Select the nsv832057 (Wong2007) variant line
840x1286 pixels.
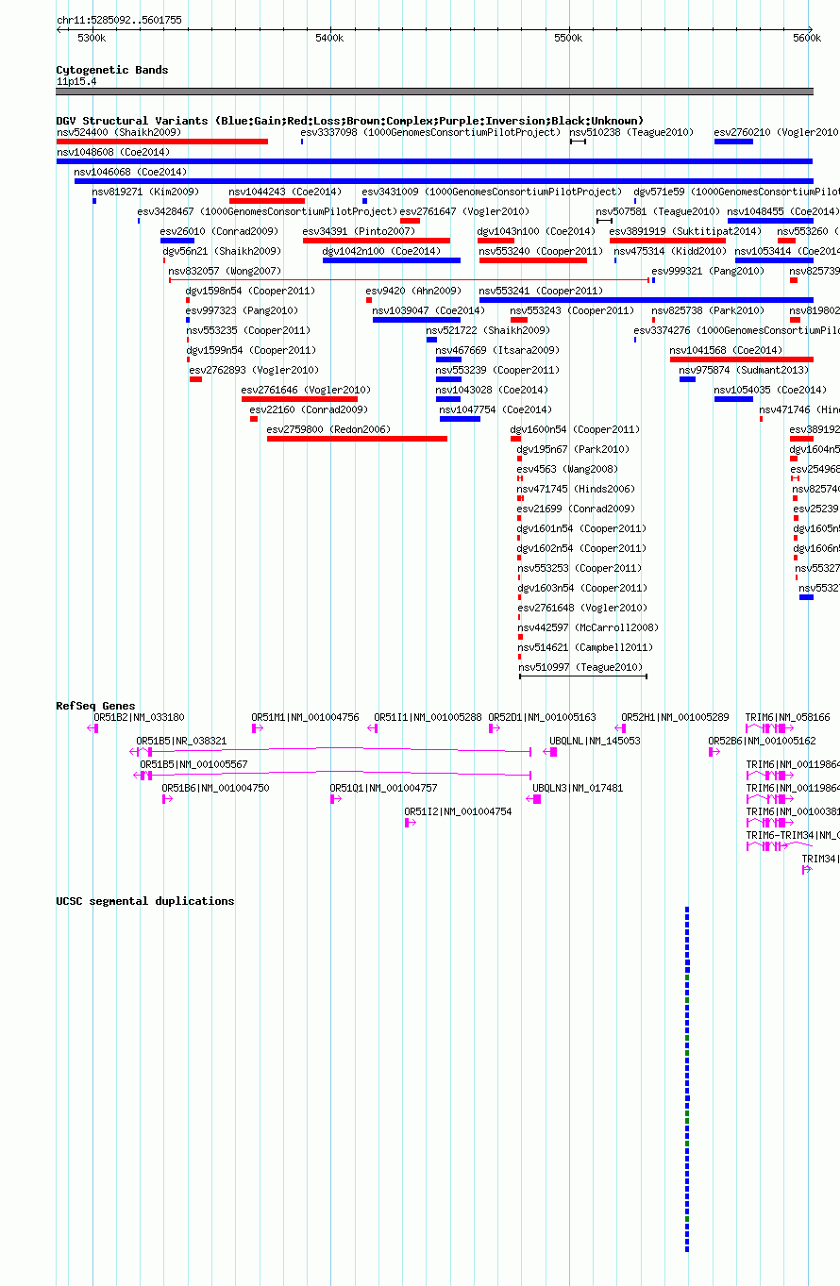[x=409, y=280]
